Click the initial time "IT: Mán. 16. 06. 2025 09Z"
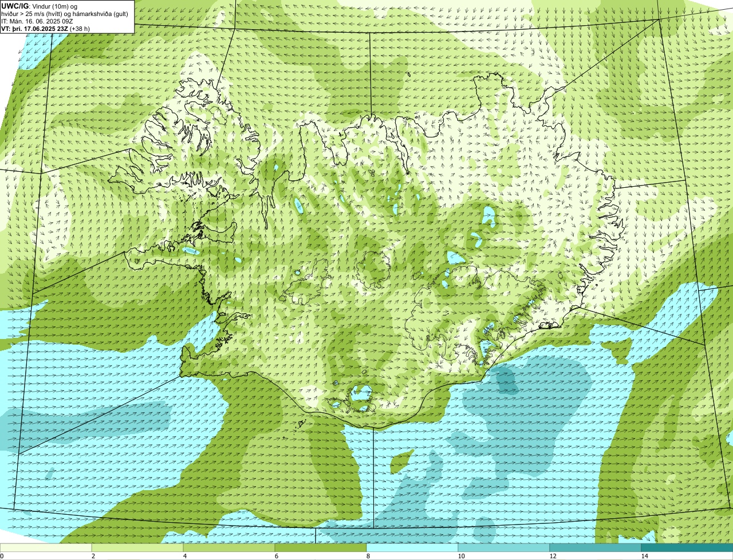 [37, 21]
